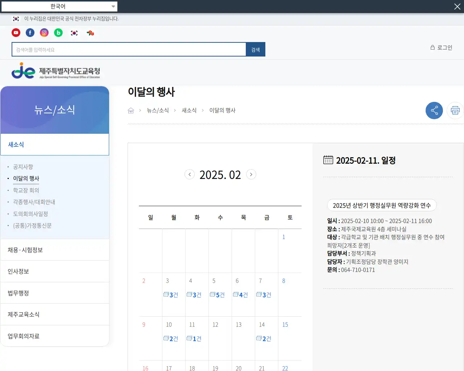
Task: Open the 한국어 language dropdown
Action: [x=59, y=7]
